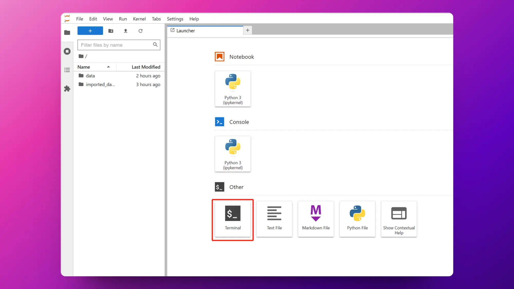Toggle the Table of Contents sidebar
514x289 pixels.
click(x=67, y=70)
